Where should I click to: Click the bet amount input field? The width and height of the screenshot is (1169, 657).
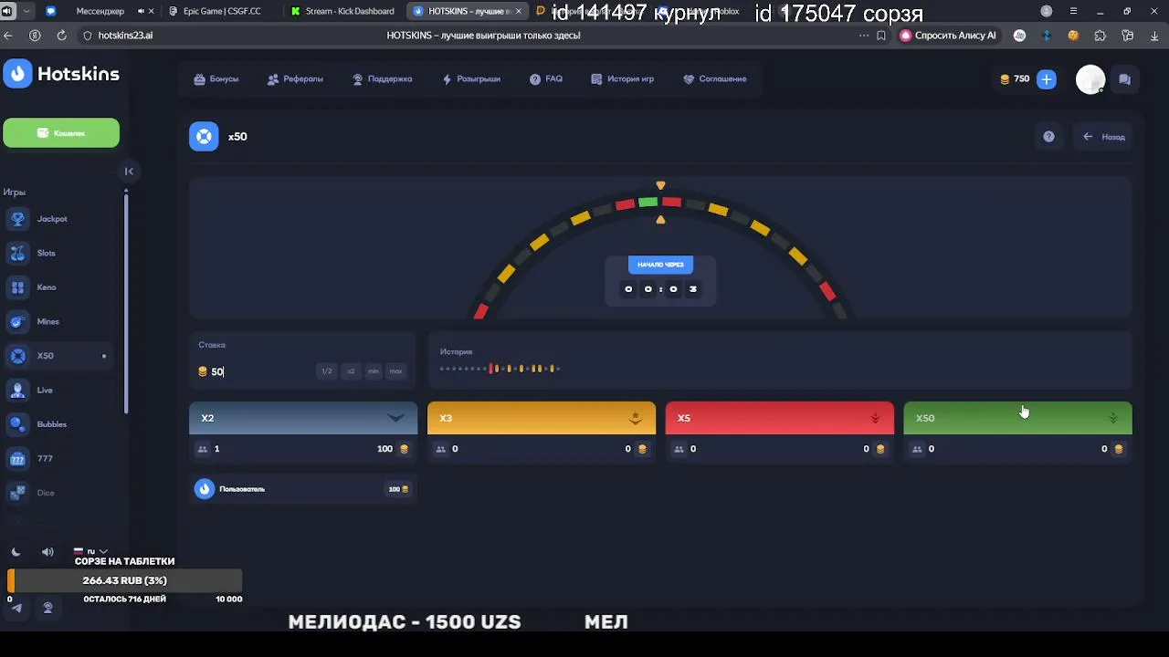pos(256,371)
